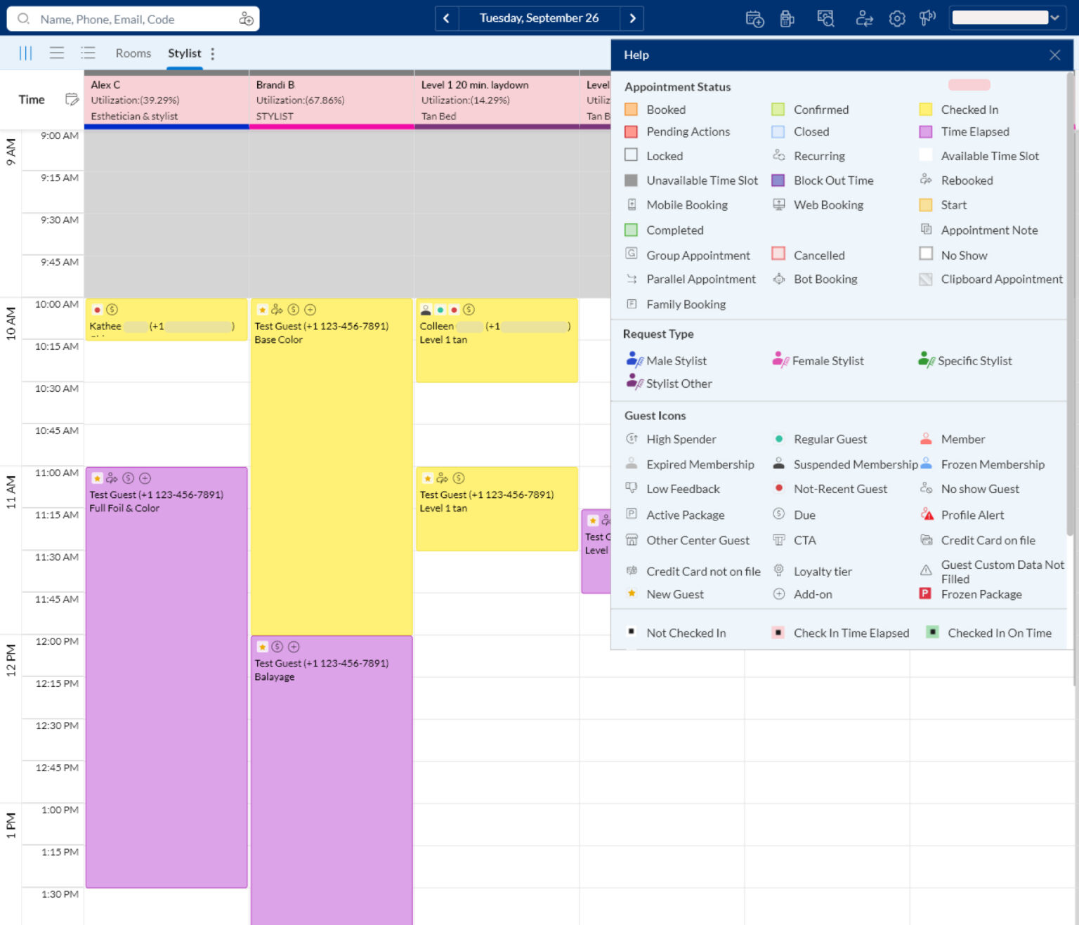Select the Stylist tab

tap(184, 53)
